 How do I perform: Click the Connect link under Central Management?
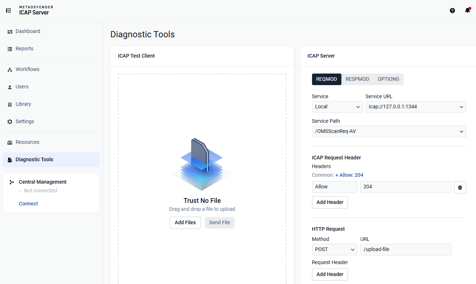[x=28, y=204]
